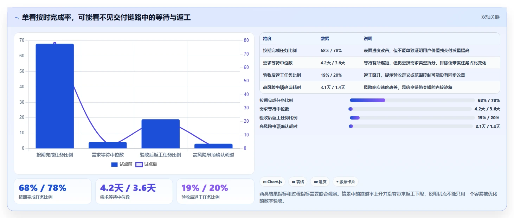Click x-axis label 验收后返工任务比例

point(161,155)
